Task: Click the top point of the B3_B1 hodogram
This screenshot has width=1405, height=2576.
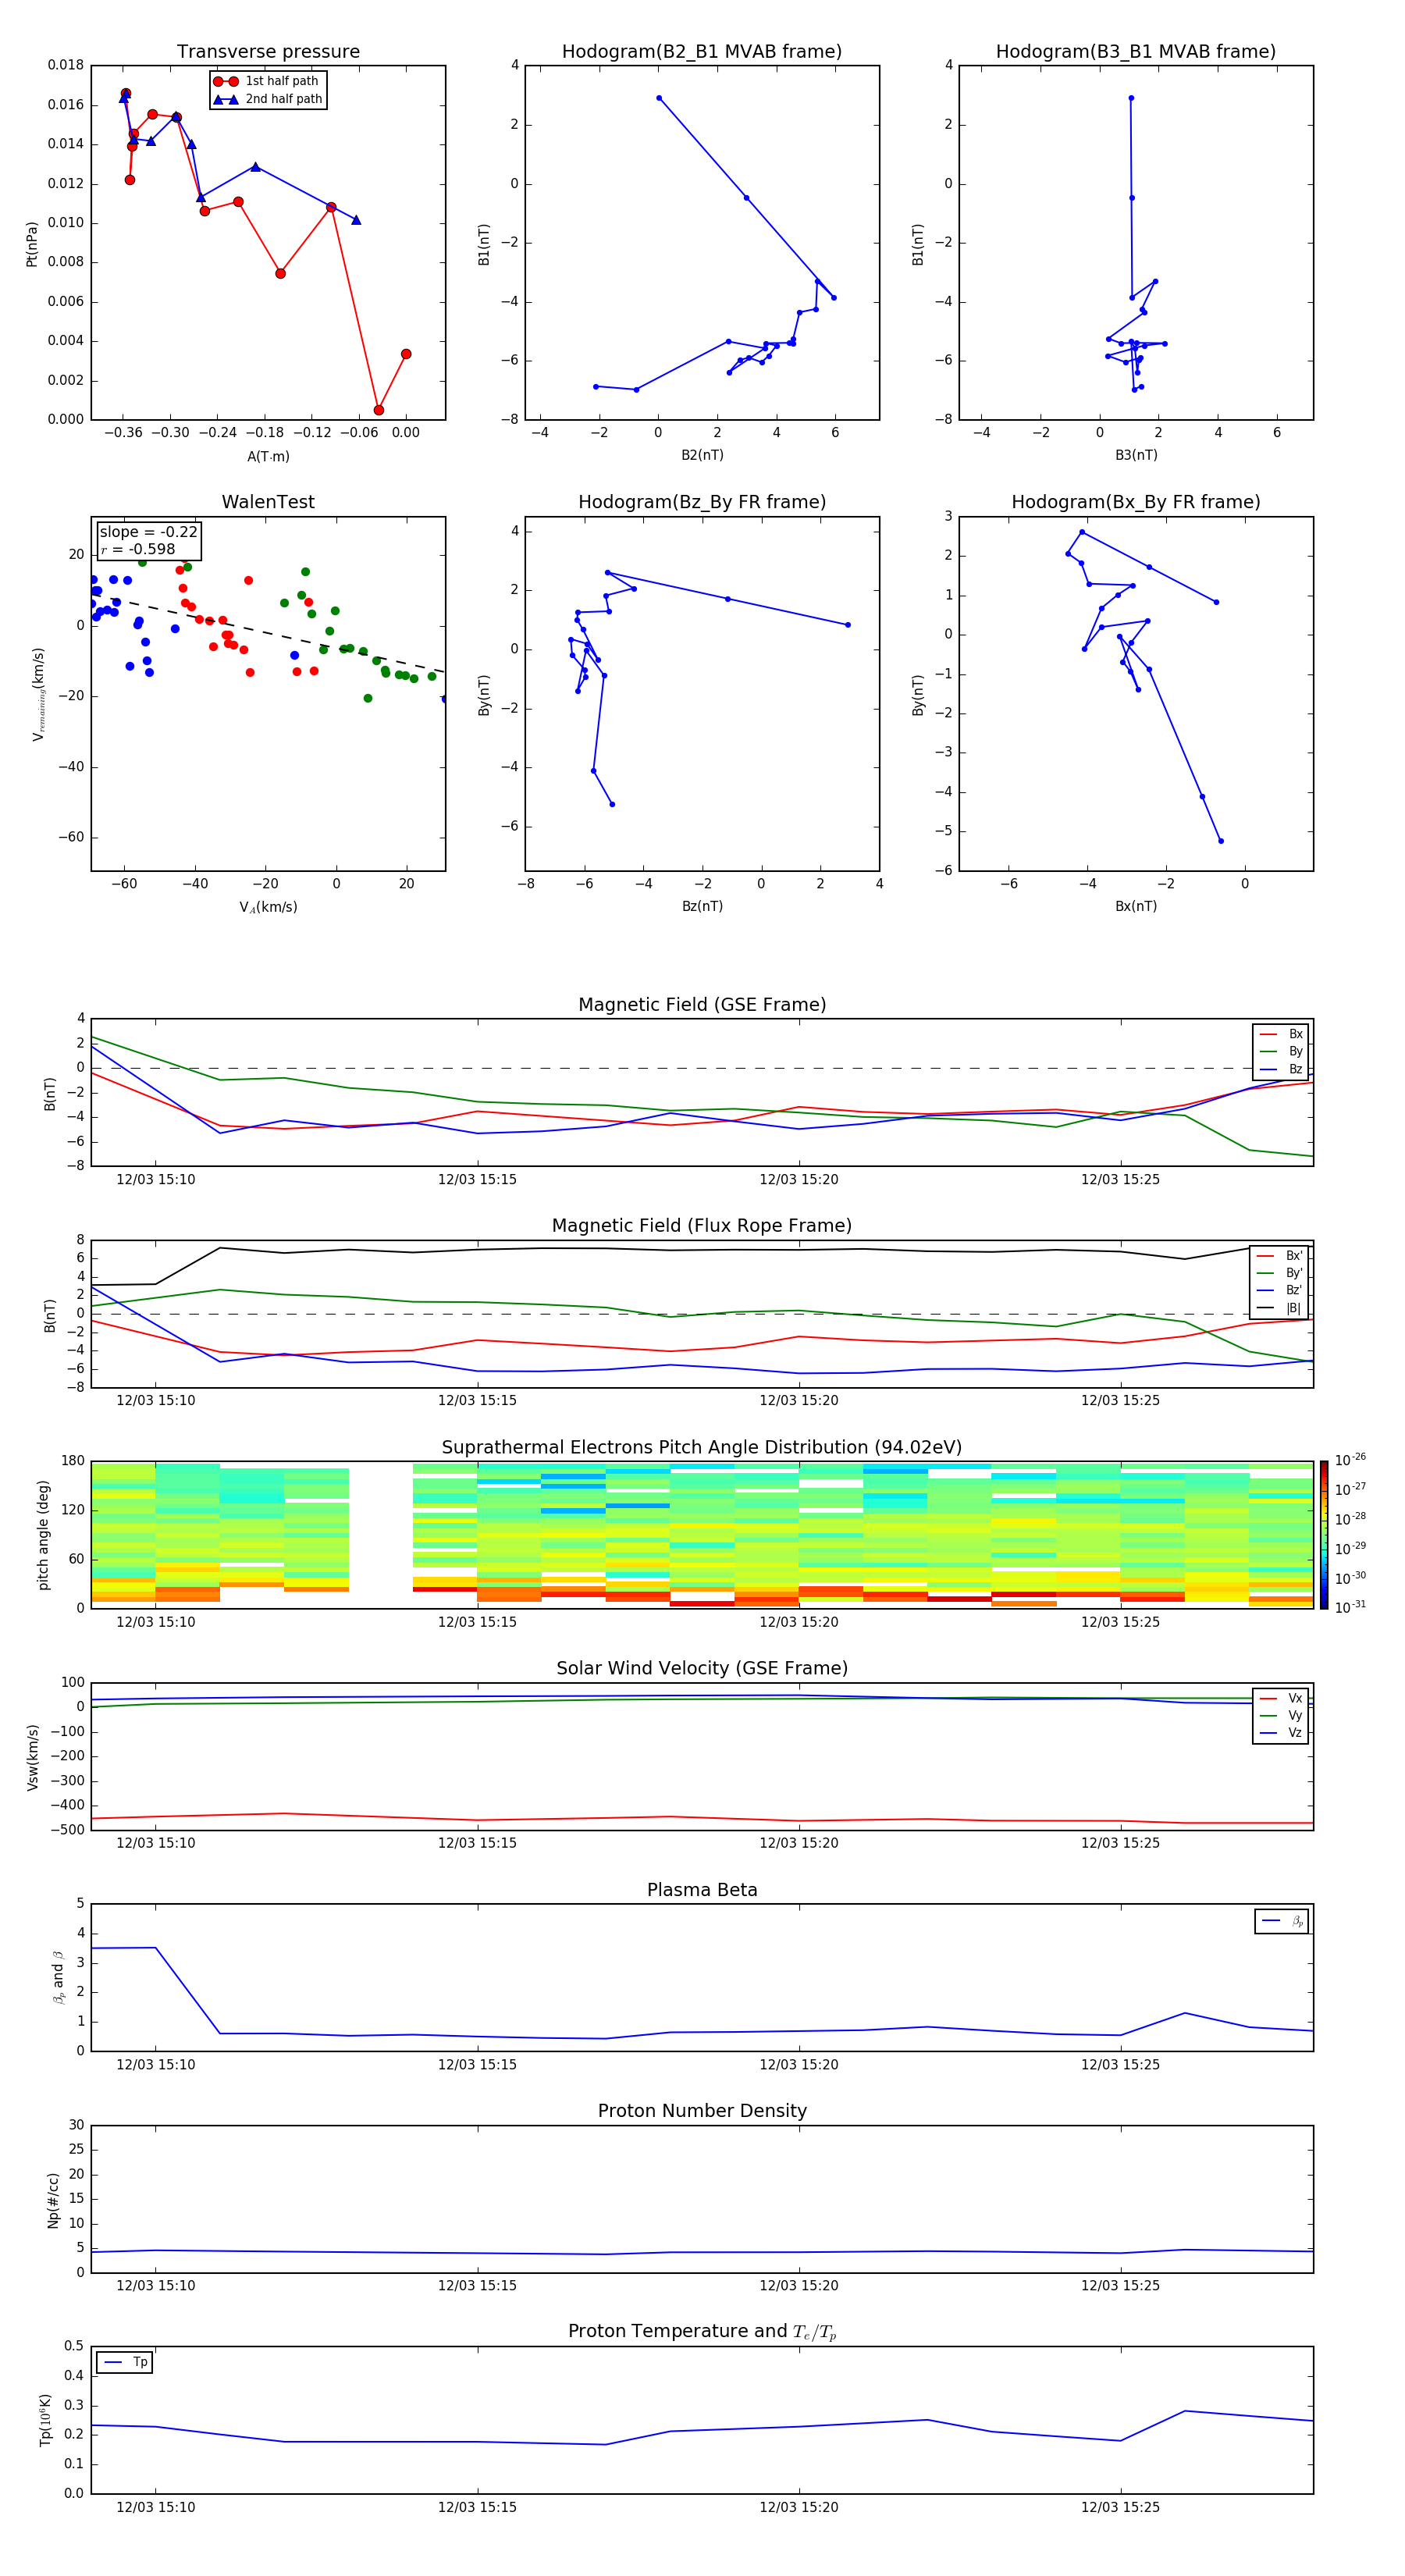Action: (x=1131, y=98)
